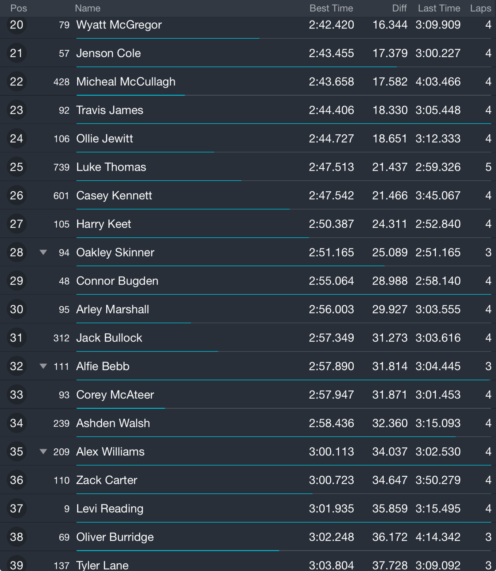Screen dimensions: 496x571
Task: Click position badge 36 for Zack Carter
Action: point(17,480)
